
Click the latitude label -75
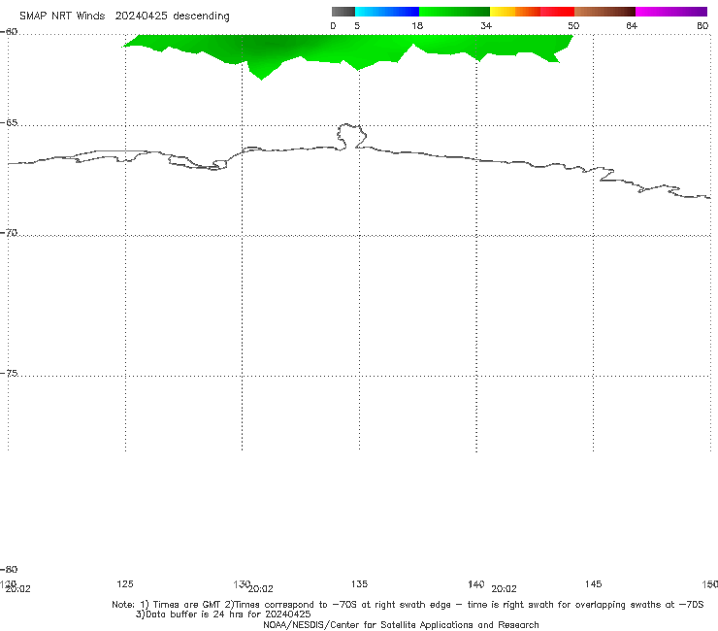pos(9,373)
